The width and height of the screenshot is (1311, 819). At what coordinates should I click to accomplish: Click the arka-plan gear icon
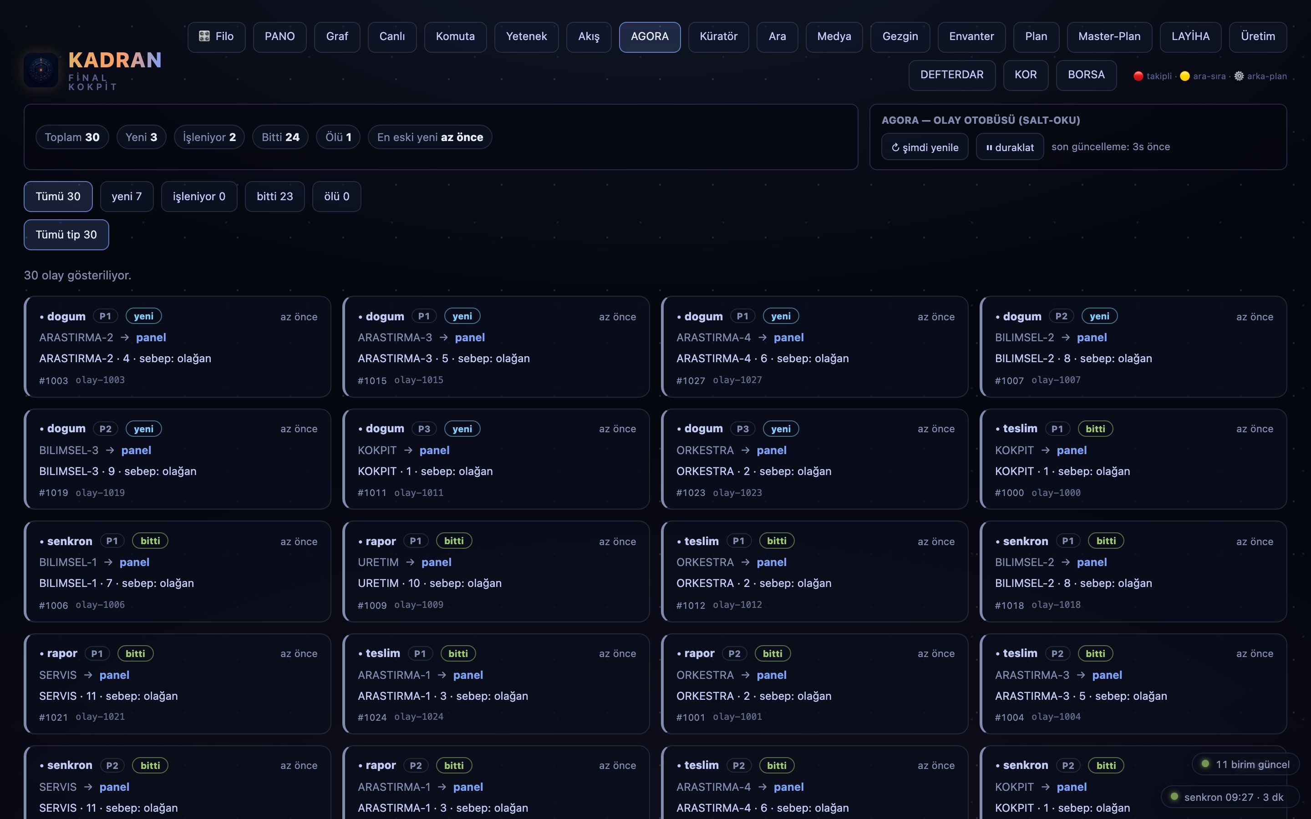1239,76
